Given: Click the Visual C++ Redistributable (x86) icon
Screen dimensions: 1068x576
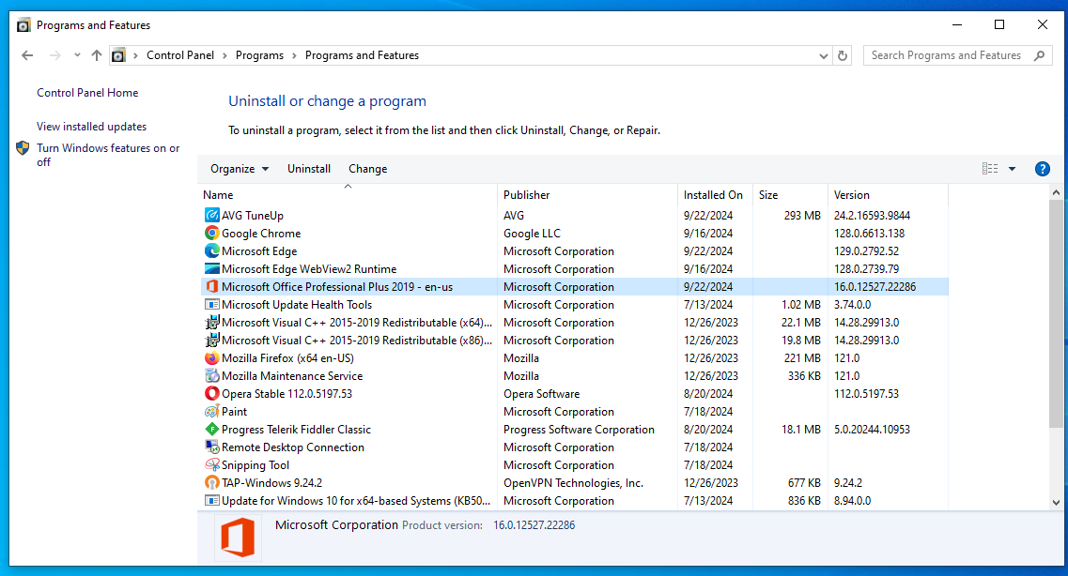Looking at the screenshot, I should 212,340.
